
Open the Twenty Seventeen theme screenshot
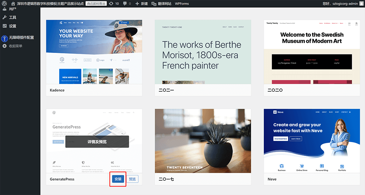pos(203,141)
